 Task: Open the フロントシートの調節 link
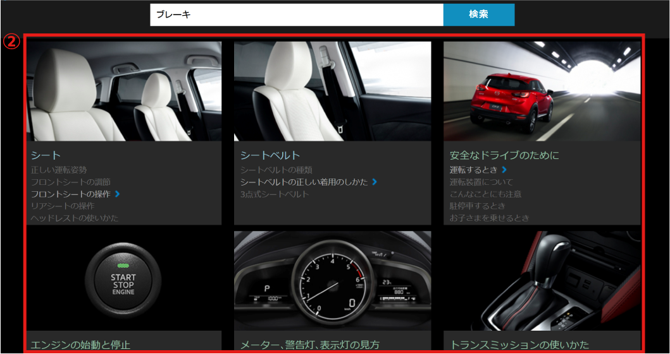point(71,182)
